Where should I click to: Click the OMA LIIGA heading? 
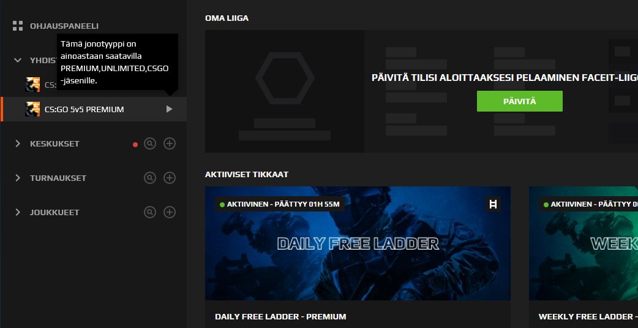click(227, 18)
